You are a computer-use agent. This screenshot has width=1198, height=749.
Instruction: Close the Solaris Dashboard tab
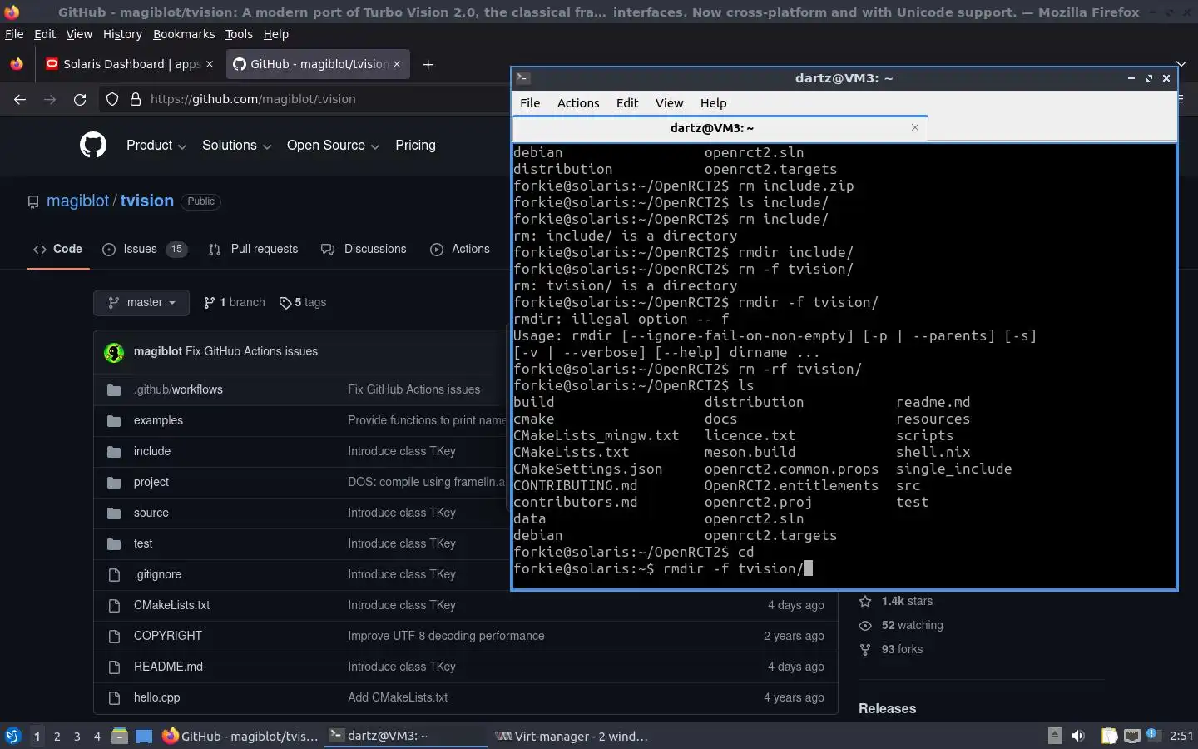pyautogui.click(x=210, y=64)
